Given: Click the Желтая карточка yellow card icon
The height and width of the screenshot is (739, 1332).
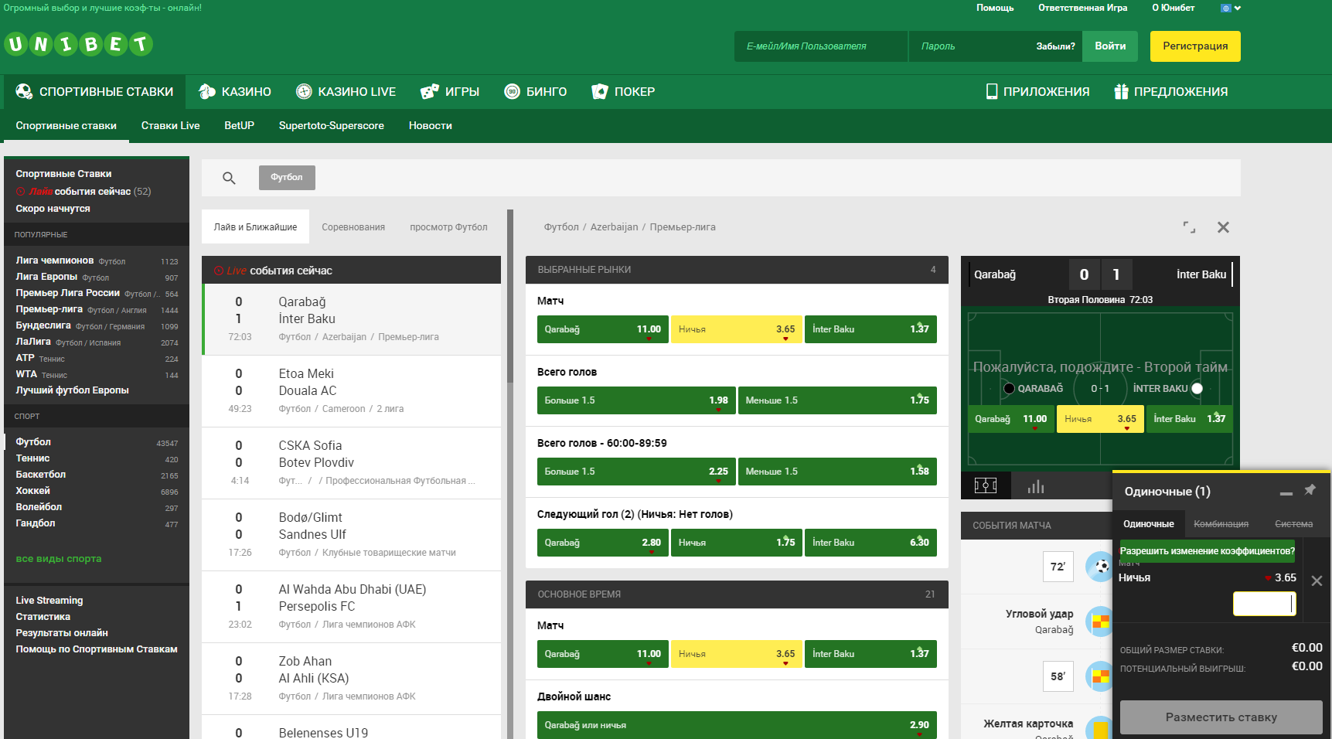Looking at the screenshot, I should click(1099, 728).
